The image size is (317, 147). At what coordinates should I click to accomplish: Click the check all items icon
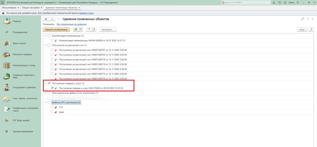(76, 30)
